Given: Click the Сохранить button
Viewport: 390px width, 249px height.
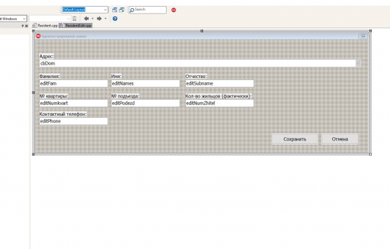Looking at the screenshot, I should [x=295, y=139].
